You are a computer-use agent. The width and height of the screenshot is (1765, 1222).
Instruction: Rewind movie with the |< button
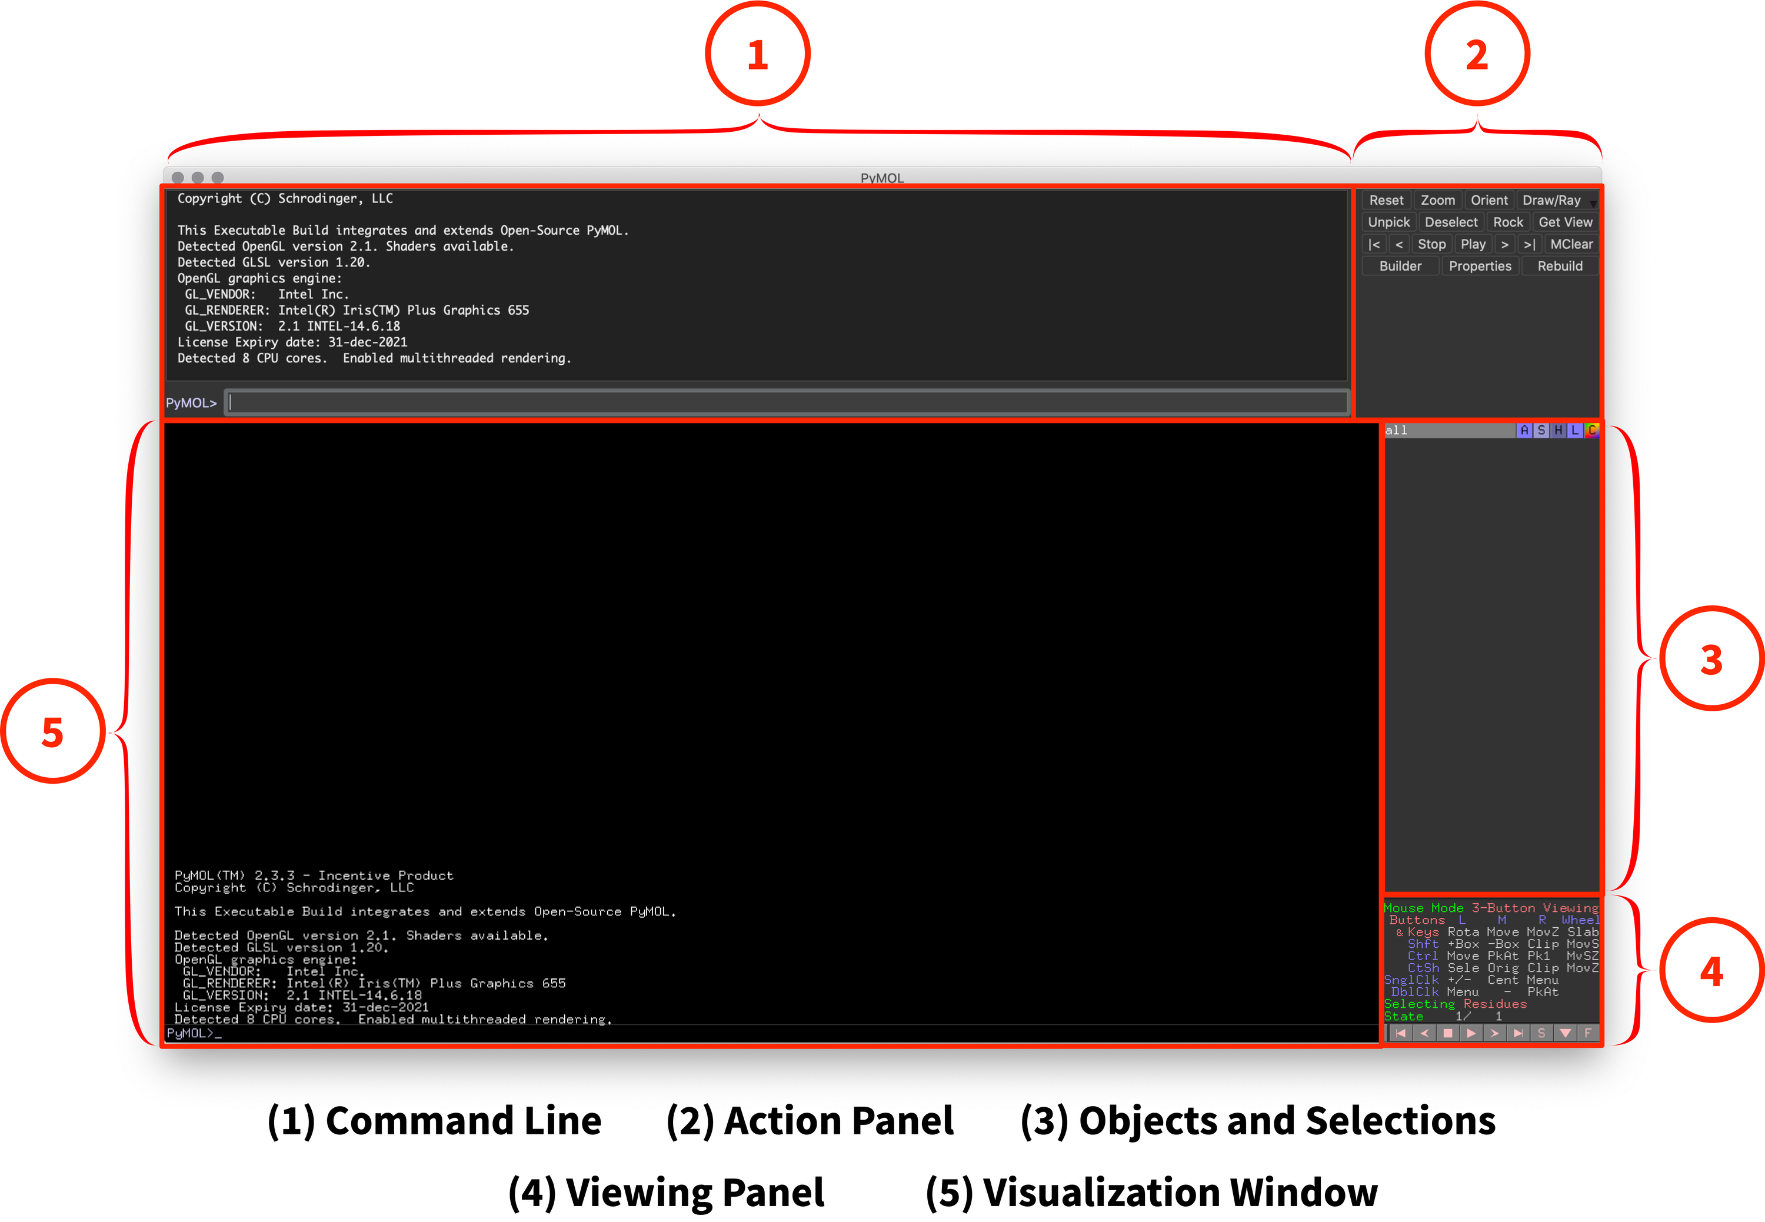coord(1374,244)
